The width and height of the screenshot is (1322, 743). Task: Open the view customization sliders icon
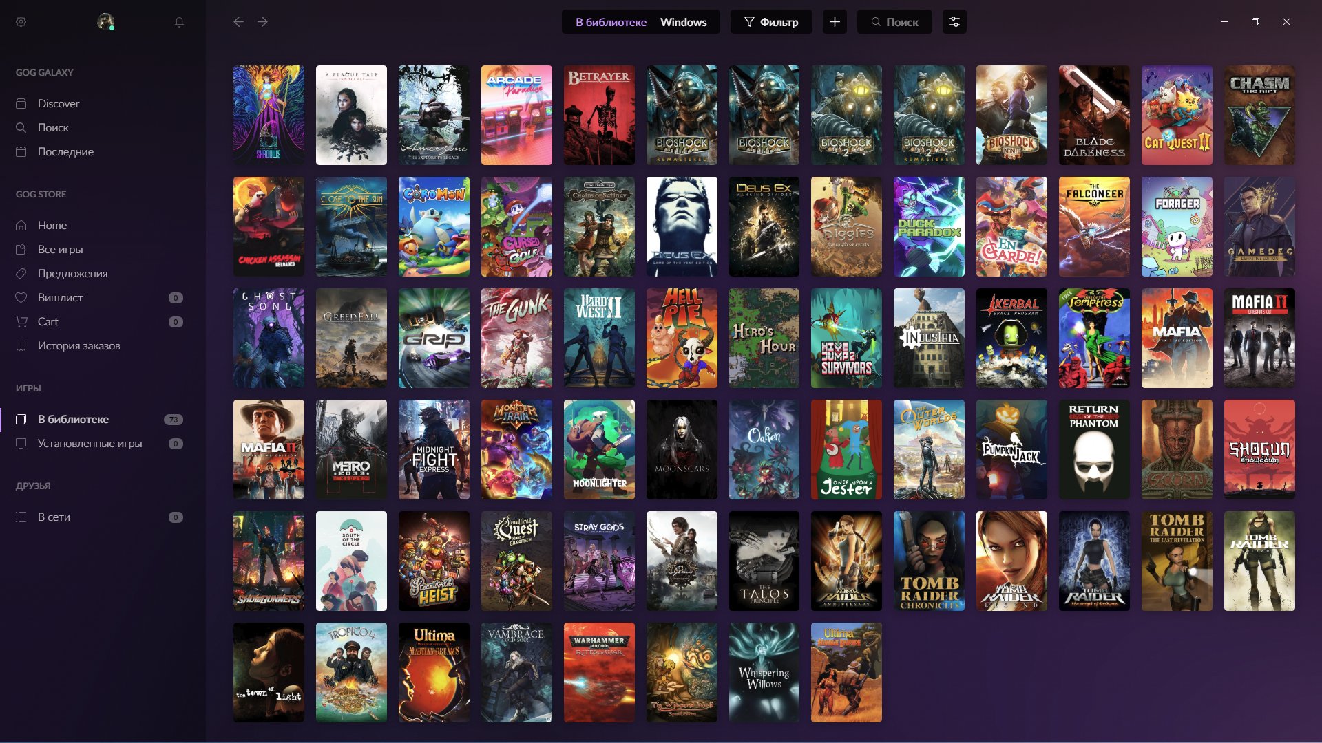954,22
